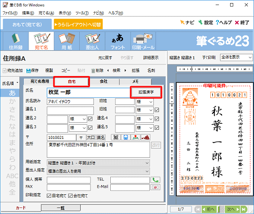Screen dimensions: 254x214
Task: Toggle the 連名3 checkbox
Action: coord(90,128)
